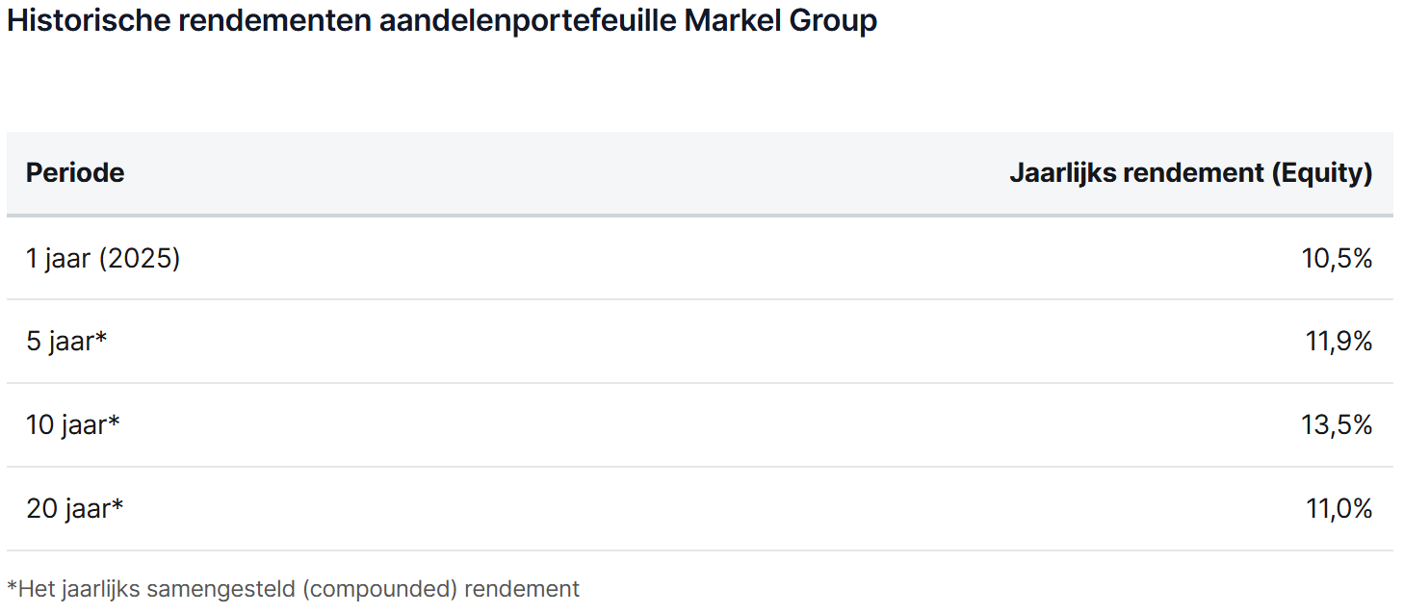Select the '20 jaar*' row label
Viewport: 1404px width, 614px height.
coord(75,509)
